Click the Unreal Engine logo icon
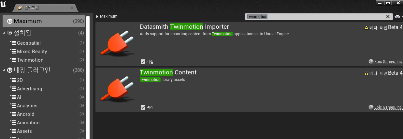Image resolution: width=403 pixels, height=139 pixels. point(4,4)
